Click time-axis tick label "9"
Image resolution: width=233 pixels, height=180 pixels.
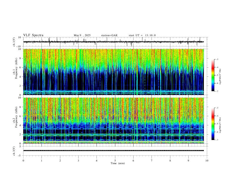(x=188, y=161)
